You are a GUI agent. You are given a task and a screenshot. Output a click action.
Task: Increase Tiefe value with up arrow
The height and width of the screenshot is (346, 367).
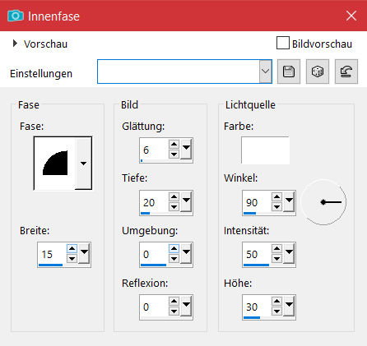(x=174, y=196)
